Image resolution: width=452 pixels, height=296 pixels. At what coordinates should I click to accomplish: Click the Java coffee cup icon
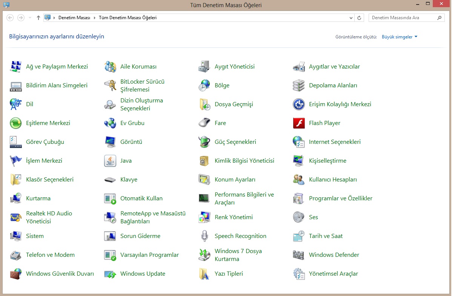[110, 161]
